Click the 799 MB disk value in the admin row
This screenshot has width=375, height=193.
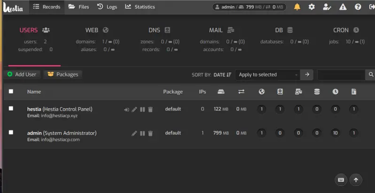coord(221,133)
